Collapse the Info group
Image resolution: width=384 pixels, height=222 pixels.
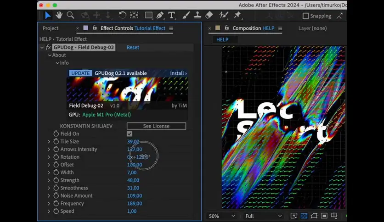(x=57, y=63)
